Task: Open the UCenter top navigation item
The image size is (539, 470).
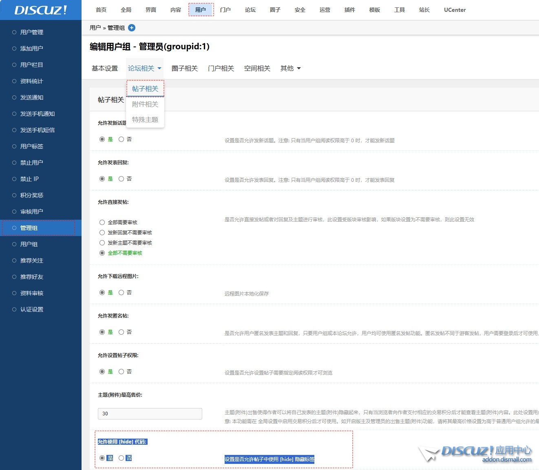Action: tap(455, 10)
